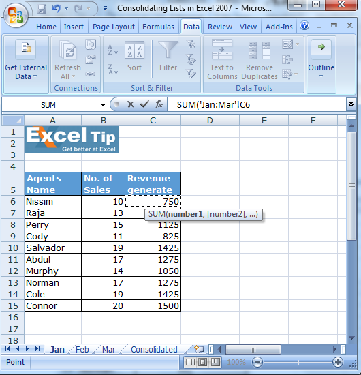This screenshot has width=361, height=375.
Task: Select row 10 header
Action: point(13,247)
